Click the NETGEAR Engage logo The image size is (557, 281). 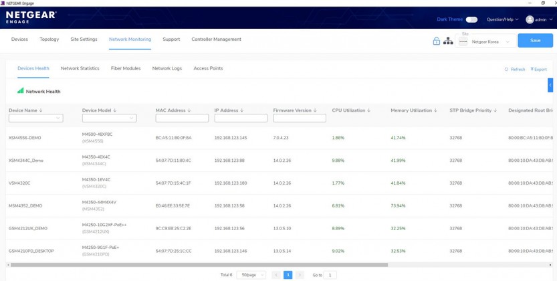[x=31, y=17]
